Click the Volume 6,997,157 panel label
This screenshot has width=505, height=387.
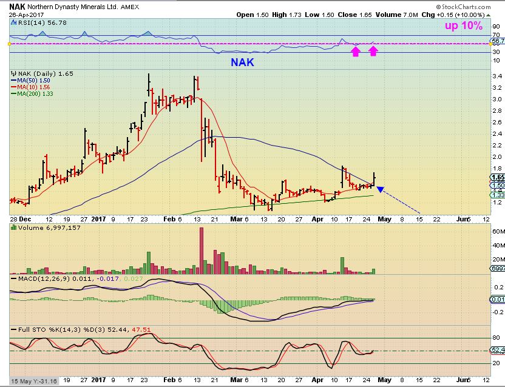point(49,227)
